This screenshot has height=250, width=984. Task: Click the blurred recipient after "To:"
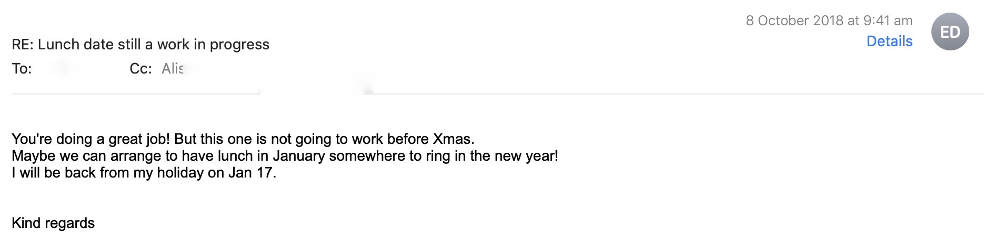pyautogui.click(x=63, y=69)
